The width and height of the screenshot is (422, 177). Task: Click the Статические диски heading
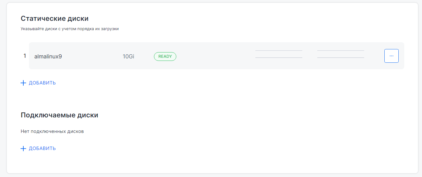pos(54,19)
